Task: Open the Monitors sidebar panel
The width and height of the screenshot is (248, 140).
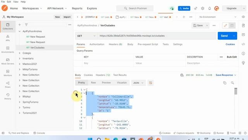Action: click(8, 73)
